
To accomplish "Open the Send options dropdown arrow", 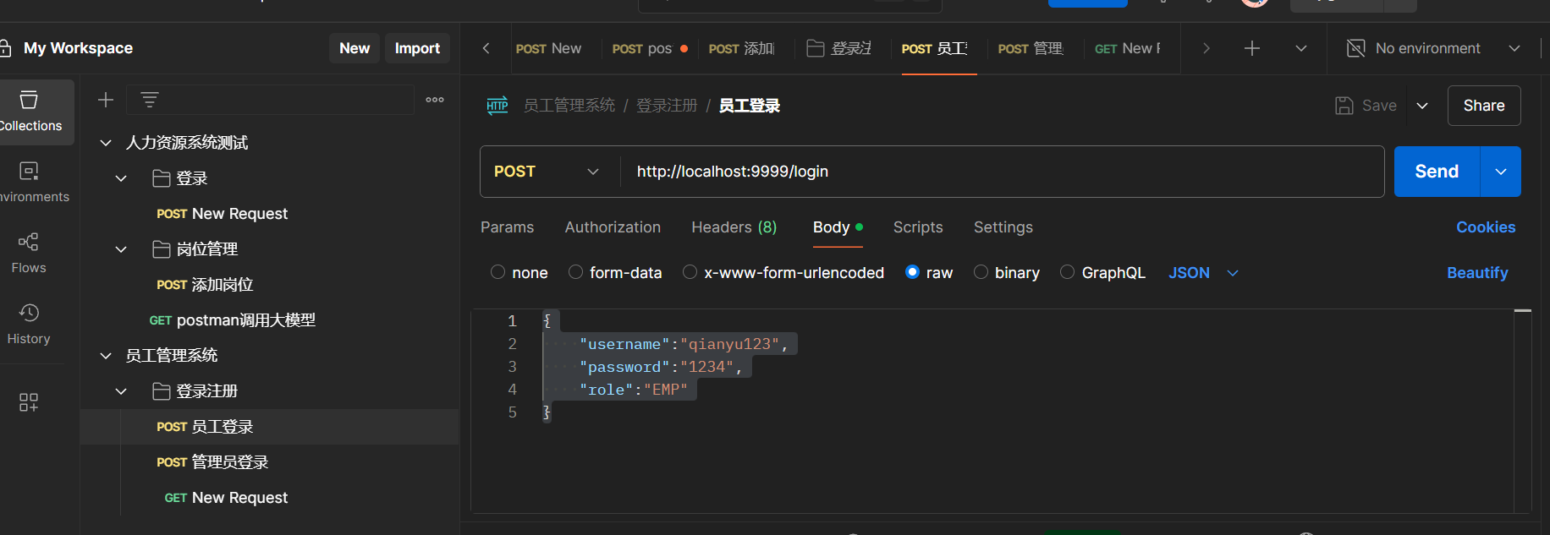I will pos(1501,172).
